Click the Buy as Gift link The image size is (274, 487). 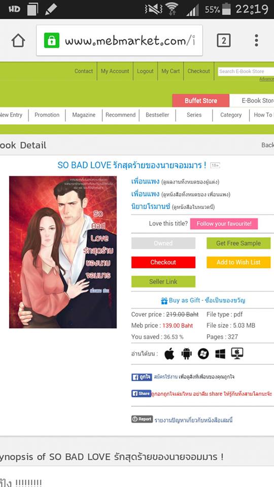coord(203,300)
